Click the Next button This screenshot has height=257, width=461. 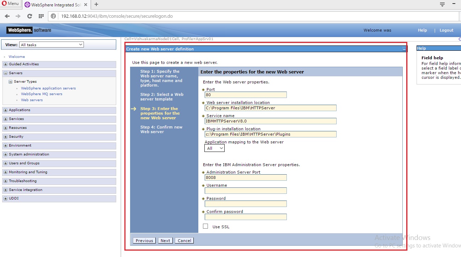[165, 240]
